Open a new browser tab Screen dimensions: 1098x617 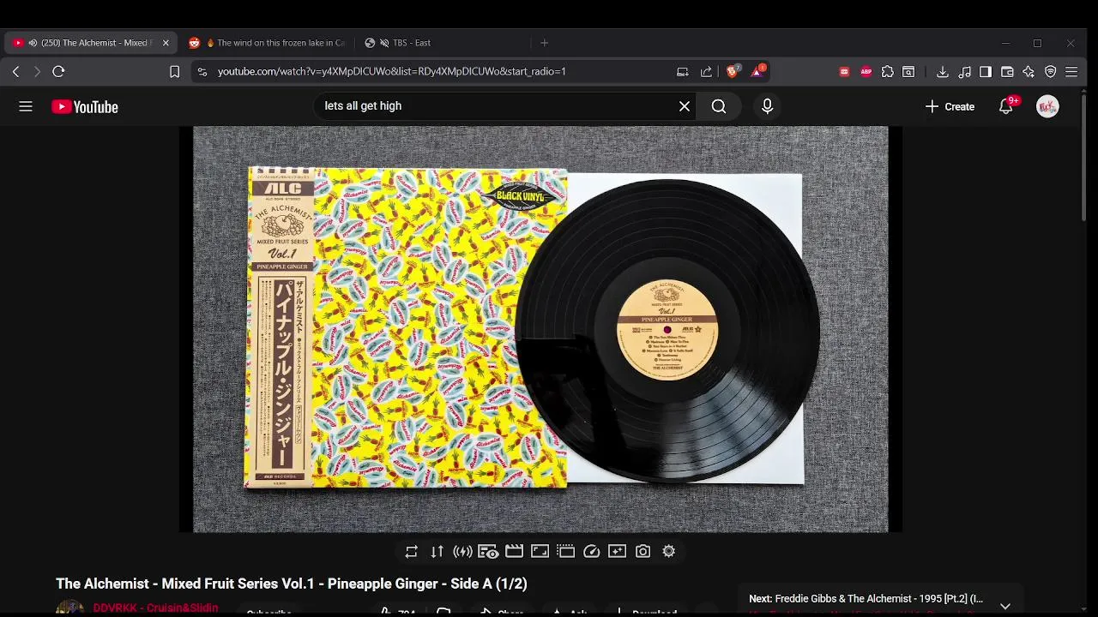(x=544, y=43)
